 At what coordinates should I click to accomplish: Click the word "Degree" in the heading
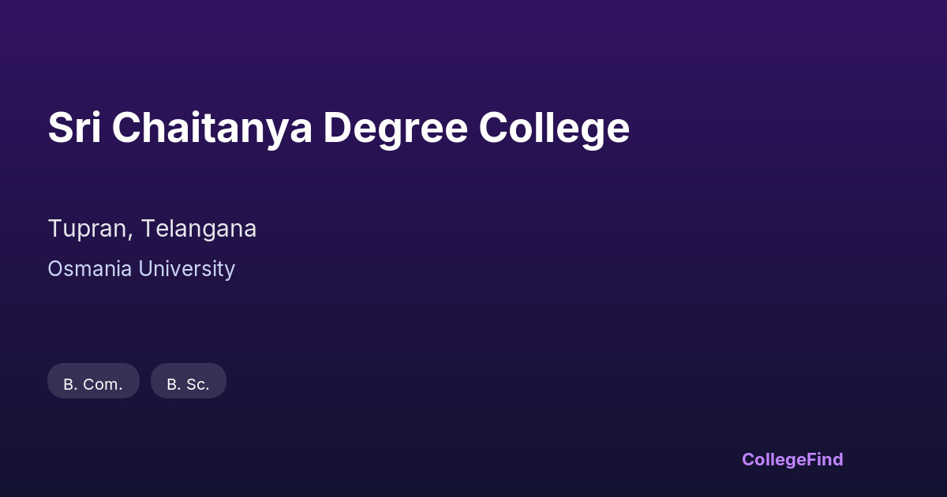(x=395, y=128)
